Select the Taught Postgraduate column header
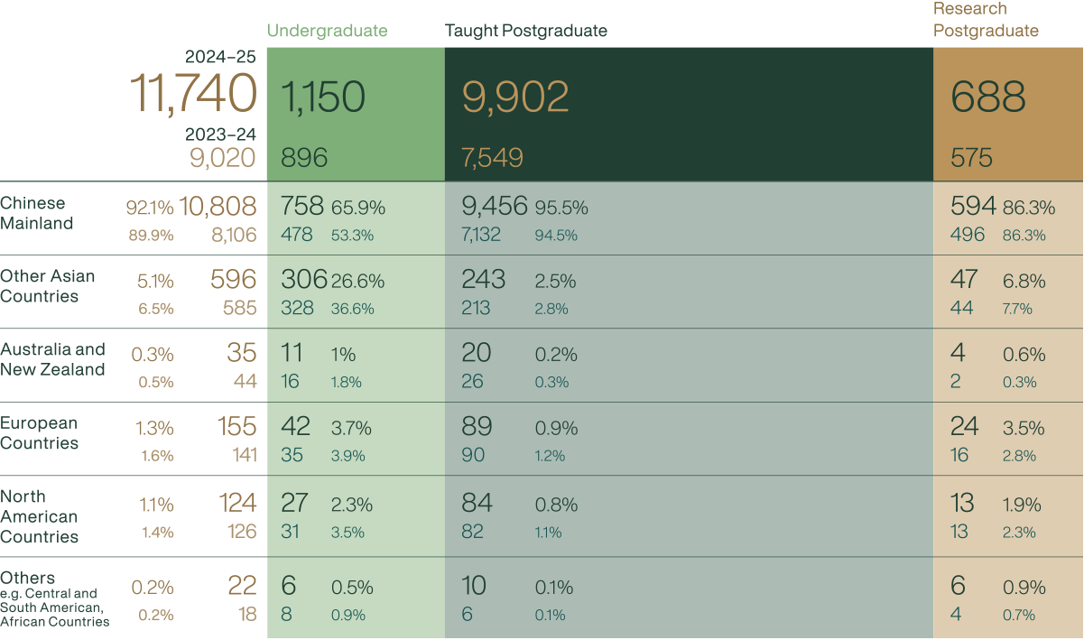1084x640 pixels. [x=525, y=31]
